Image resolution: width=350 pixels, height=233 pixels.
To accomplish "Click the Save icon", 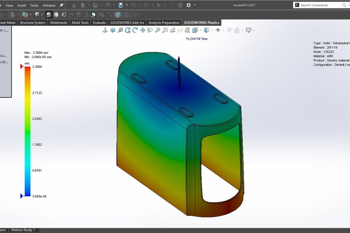I will coord(108,5).
